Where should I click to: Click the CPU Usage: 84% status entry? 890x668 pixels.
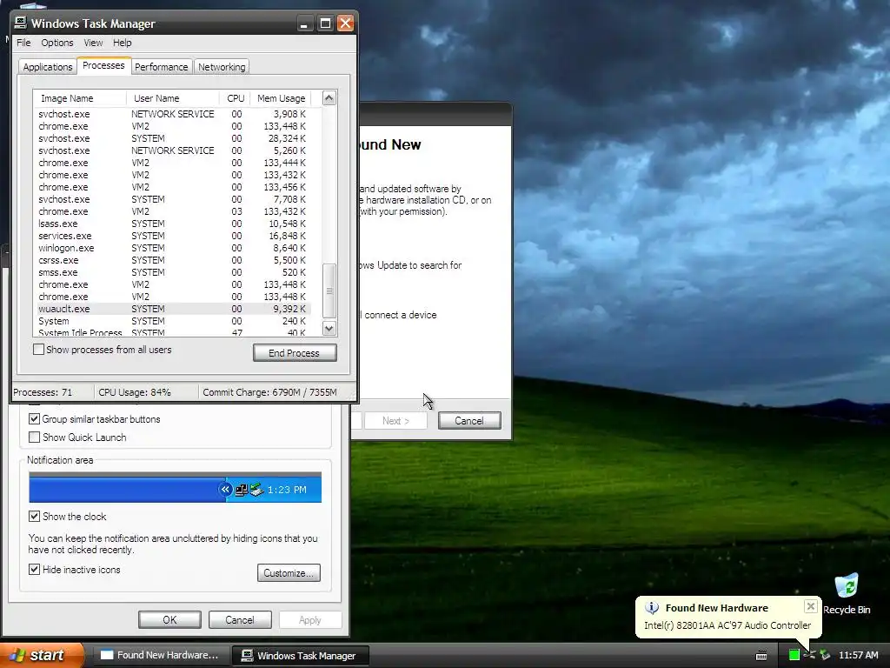click(146, 392)
